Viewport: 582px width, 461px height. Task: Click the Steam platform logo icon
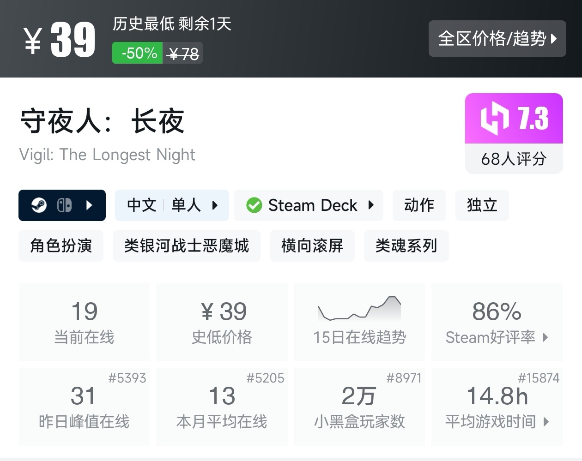pyautogui.click(x=39, y=205)
